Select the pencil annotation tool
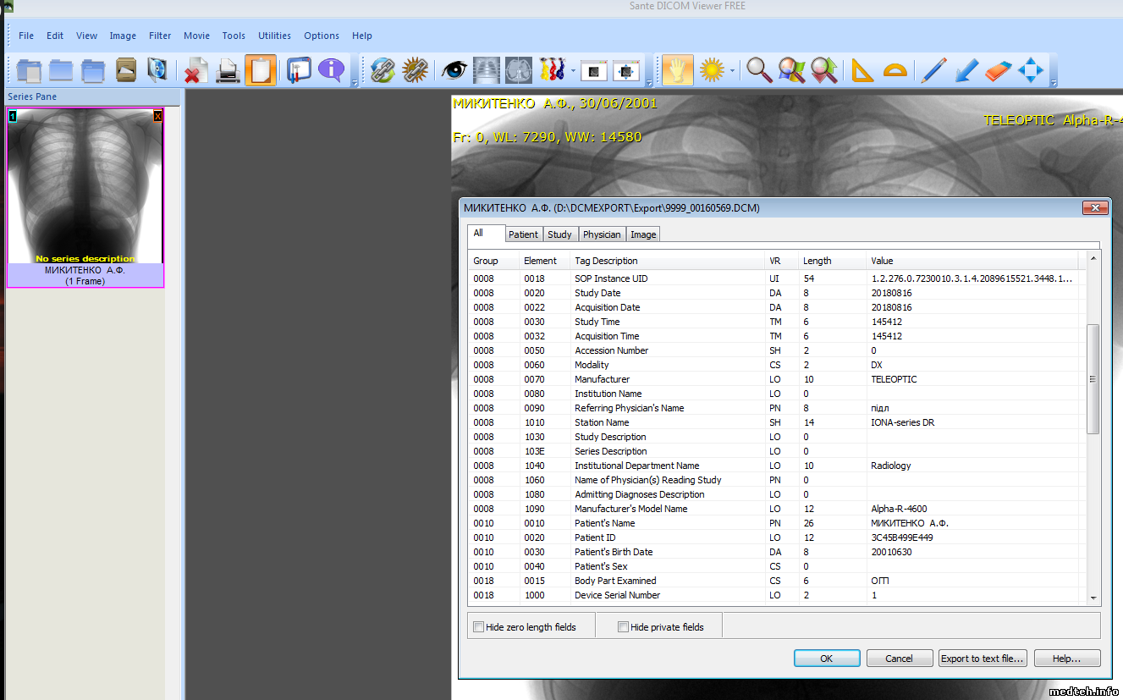This screenshot has height=700, width=1123. (x=933, y=70)
